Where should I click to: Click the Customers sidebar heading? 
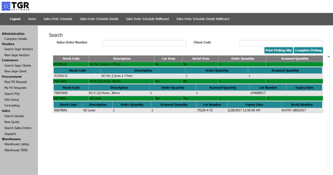pos(10,60)
